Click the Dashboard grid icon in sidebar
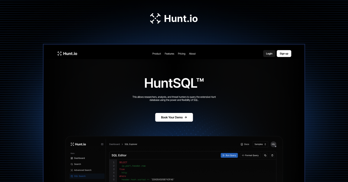This screenshot has width=348, height=182. tap(72, 158)
